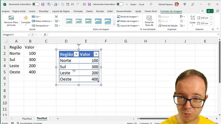Click the picture height 3,02 cm field

(205, 18)
